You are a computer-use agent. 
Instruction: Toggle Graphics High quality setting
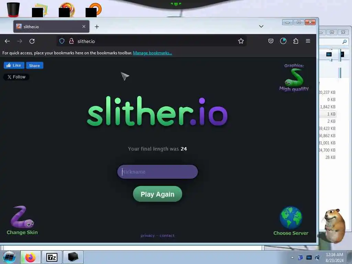pyautogui.click(x=294, y=77)
